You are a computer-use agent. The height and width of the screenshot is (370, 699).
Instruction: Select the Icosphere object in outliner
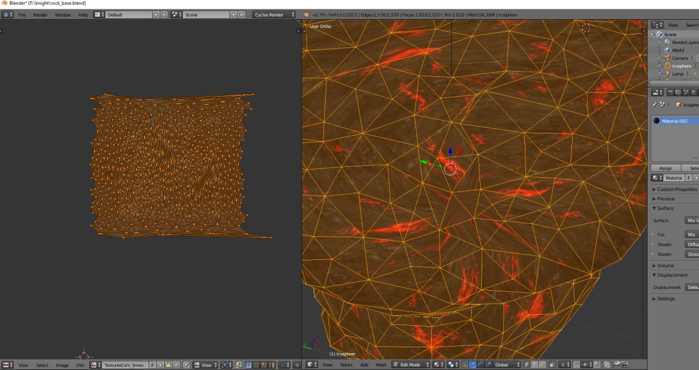tap(682, 66)
